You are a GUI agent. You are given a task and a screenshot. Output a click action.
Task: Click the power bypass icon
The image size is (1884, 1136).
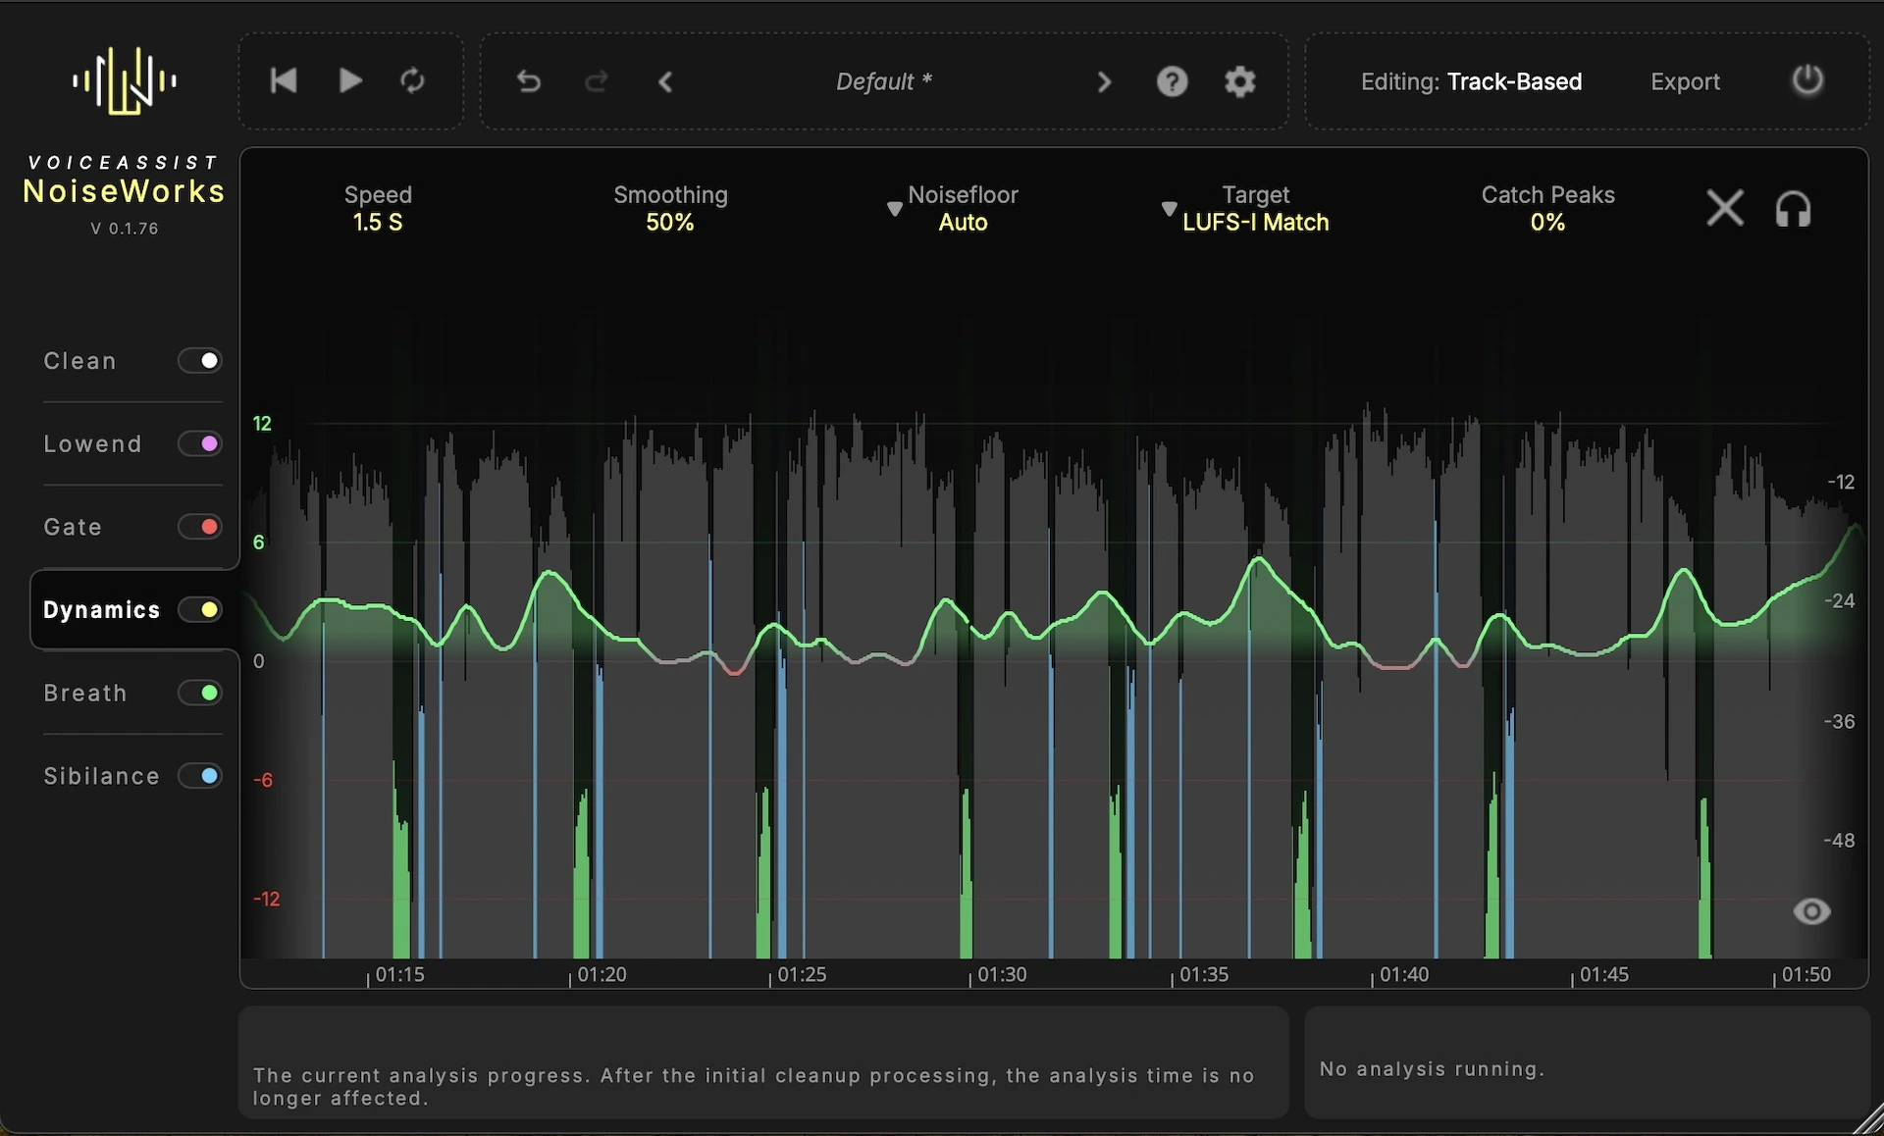(1806, 80)
